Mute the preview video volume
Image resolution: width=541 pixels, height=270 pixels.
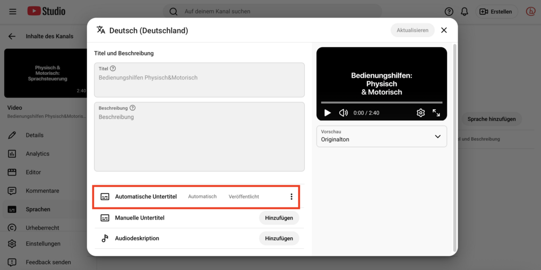pyautogui.click(x=344, y=113)
